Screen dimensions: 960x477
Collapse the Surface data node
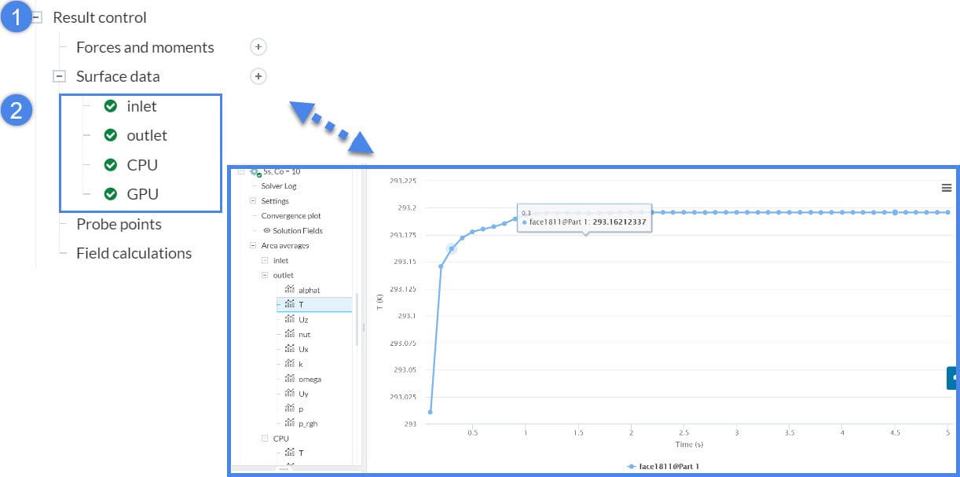click(x=59, y=77)
